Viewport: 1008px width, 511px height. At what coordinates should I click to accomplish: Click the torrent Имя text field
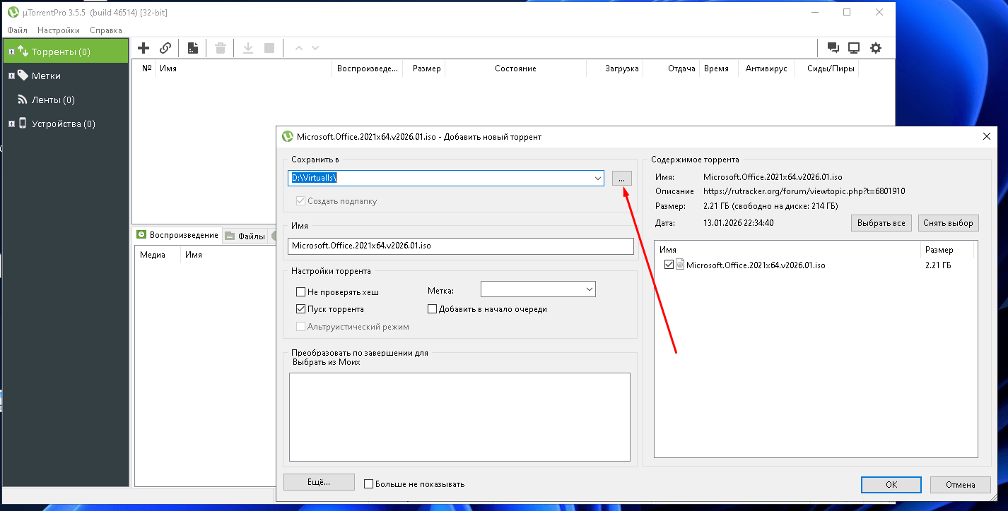coord(461,246)
